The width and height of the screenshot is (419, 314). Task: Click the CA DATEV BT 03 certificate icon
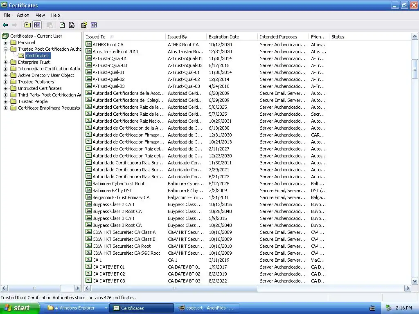coord(89,280)
